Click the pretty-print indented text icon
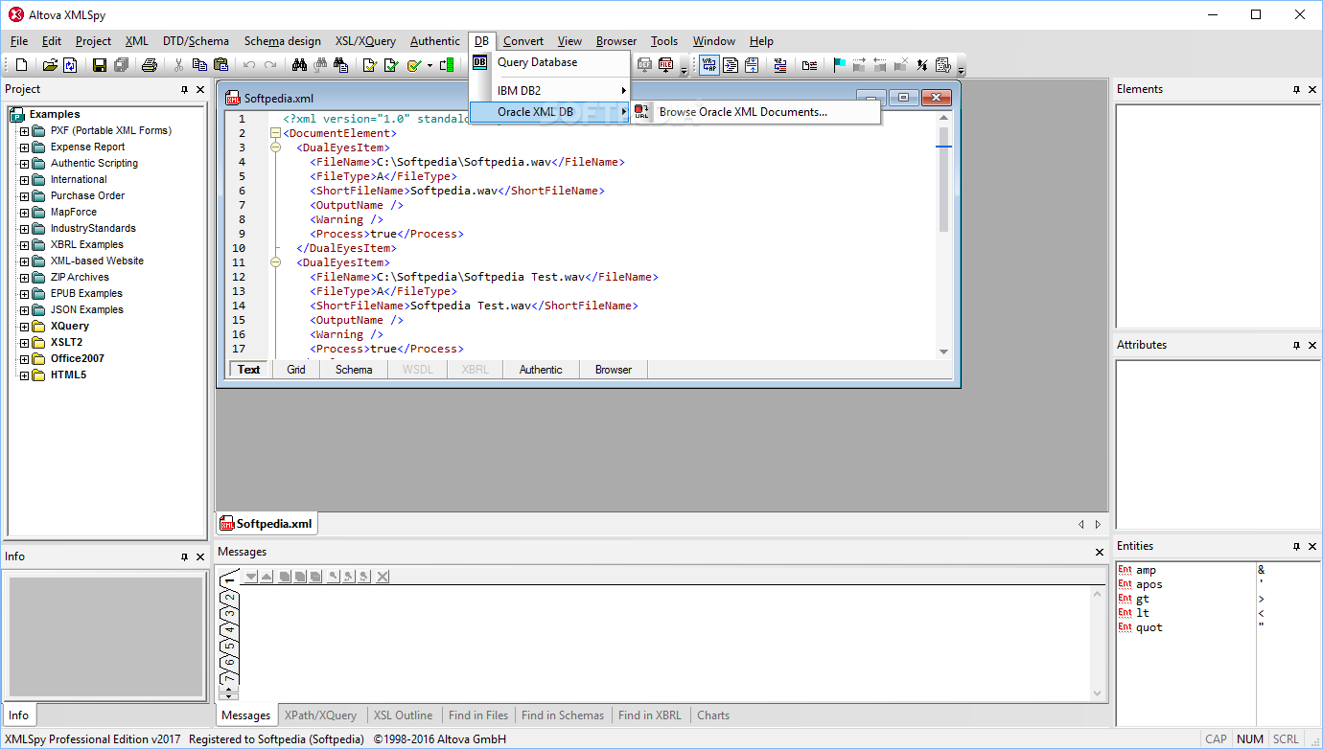Image resolution: width=1323 pixels, height=749 pixels. (x=731, y=65)
